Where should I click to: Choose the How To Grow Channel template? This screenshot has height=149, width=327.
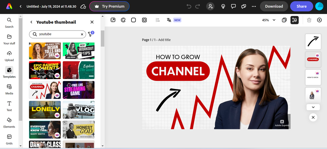45,90
